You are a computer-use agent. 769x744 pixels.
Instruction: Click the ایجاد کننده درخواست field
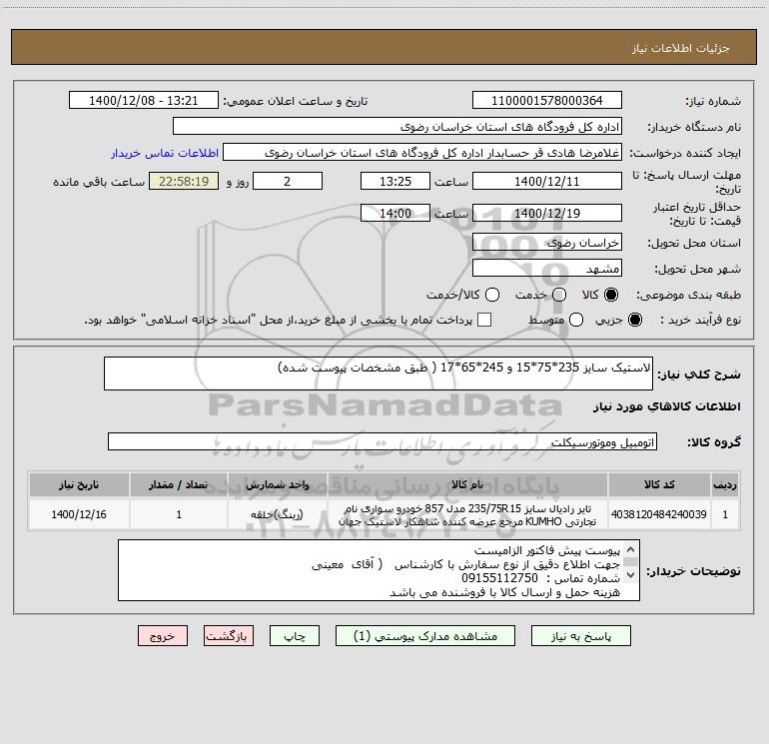[422, 153]
